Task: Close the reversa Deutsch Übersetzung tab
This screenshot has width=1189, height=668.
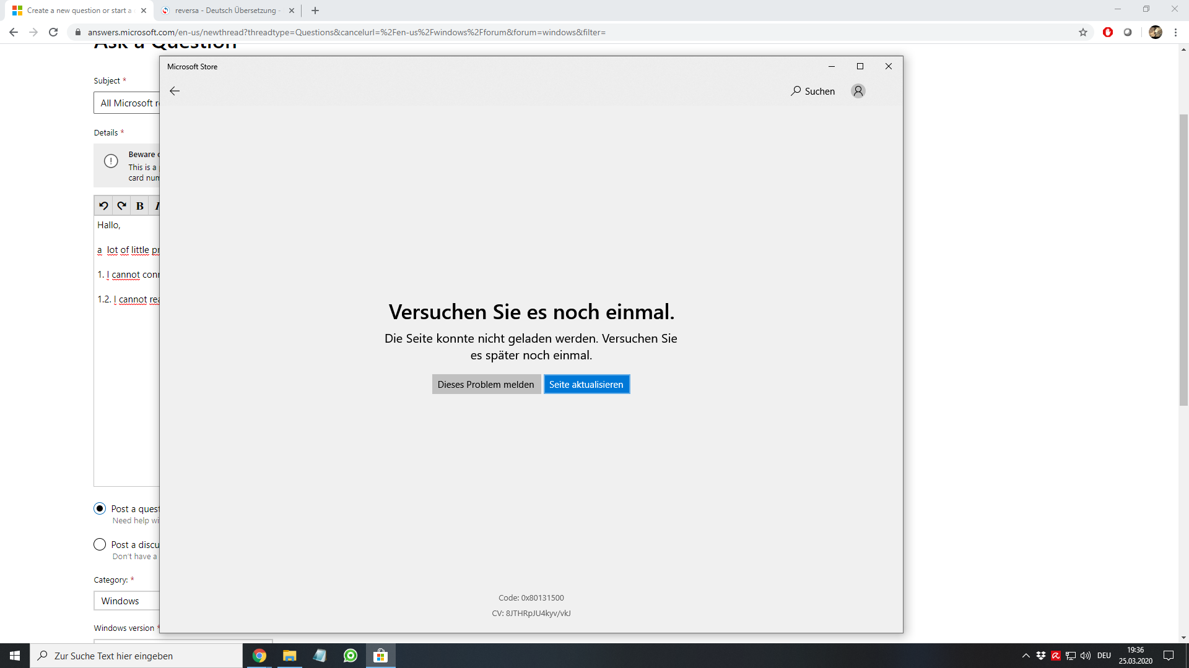Action: point(292,11)
